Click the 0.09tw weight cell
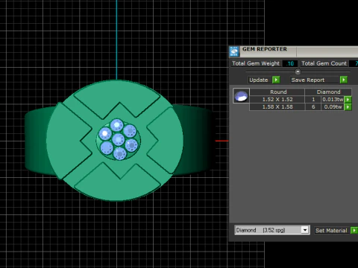Image resolution: width=358 pixels, height=268 pixels. click(x=333, y=107)
